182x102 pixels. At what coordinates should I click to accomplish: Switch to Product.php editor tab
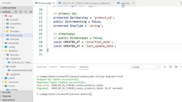click(45, 3)
